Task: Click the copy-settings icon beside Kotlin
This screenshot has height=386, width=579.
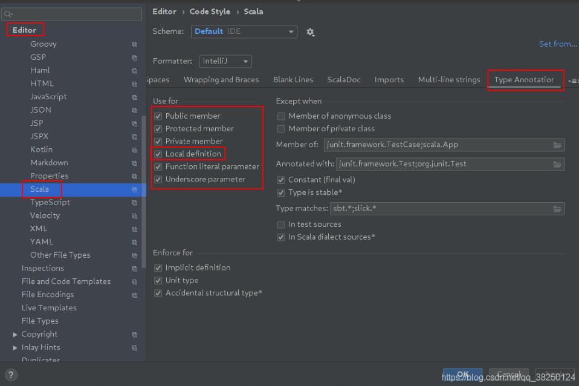Action: coord(135,150)
